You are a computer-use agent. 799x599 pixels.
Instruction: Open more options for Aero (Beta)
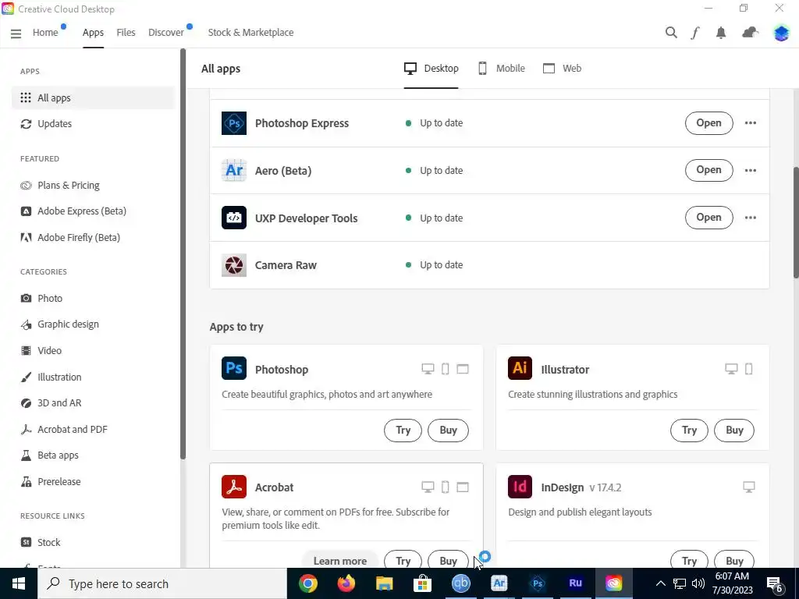750,170
